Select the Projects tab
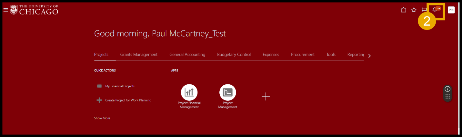Viewport: 462px width, 137px height. click(101, 55)
